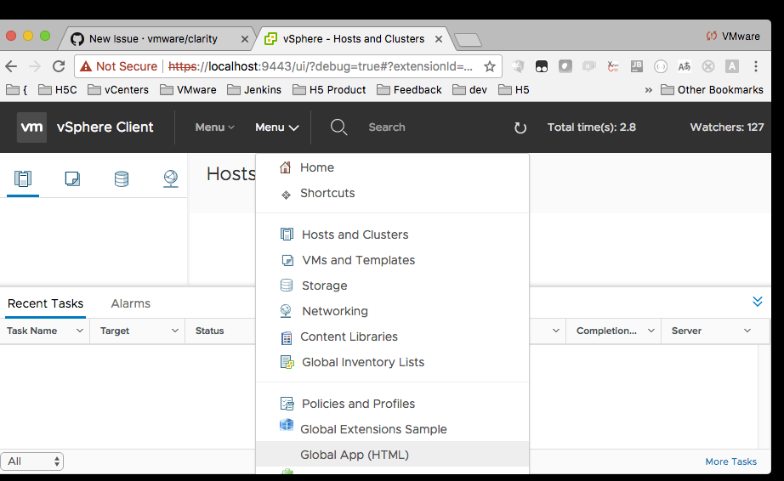Collapse Recent Tasks panel with double chevron
Screen dimensions: 784x481
point(758,301)
